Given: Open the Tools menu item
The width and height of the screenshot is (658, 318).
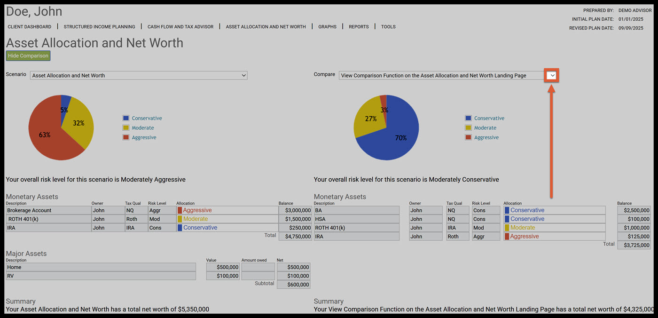Looking at the screenshot, I should pyautogui.click(x=388, y=27).
